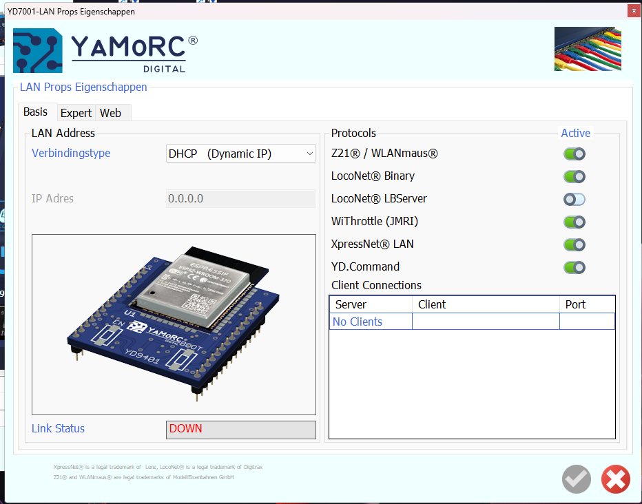Click the Active column label
642x504 pixels.
click(x=576, y=133)
